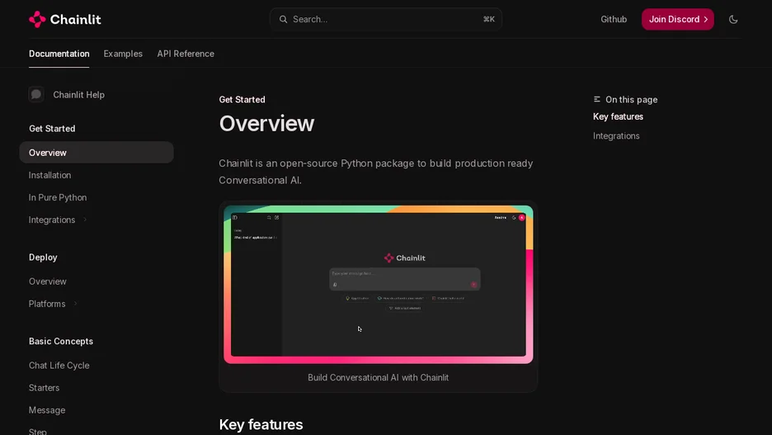Viewport: 772px width, 435px height.
Task: Expand the Integrations sidebar chevron
Action: tap(85, 220)
